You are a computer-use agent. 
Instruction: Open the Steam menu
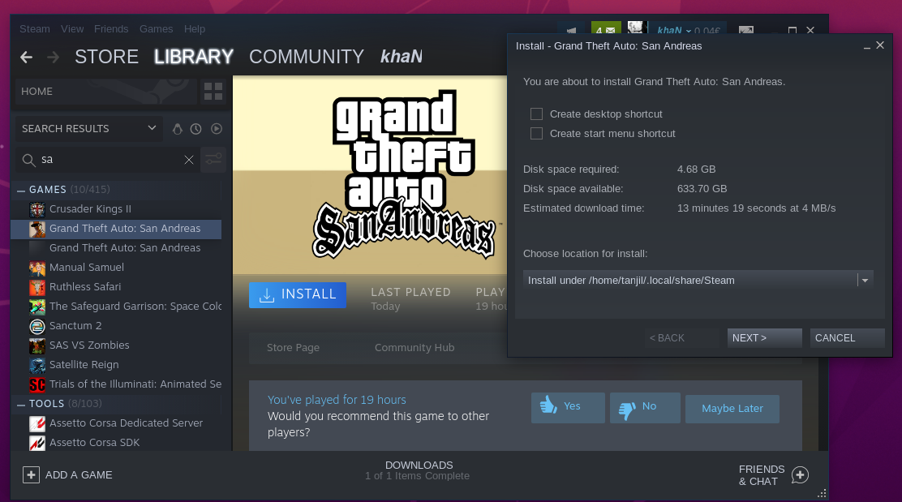tap(35, 28)
